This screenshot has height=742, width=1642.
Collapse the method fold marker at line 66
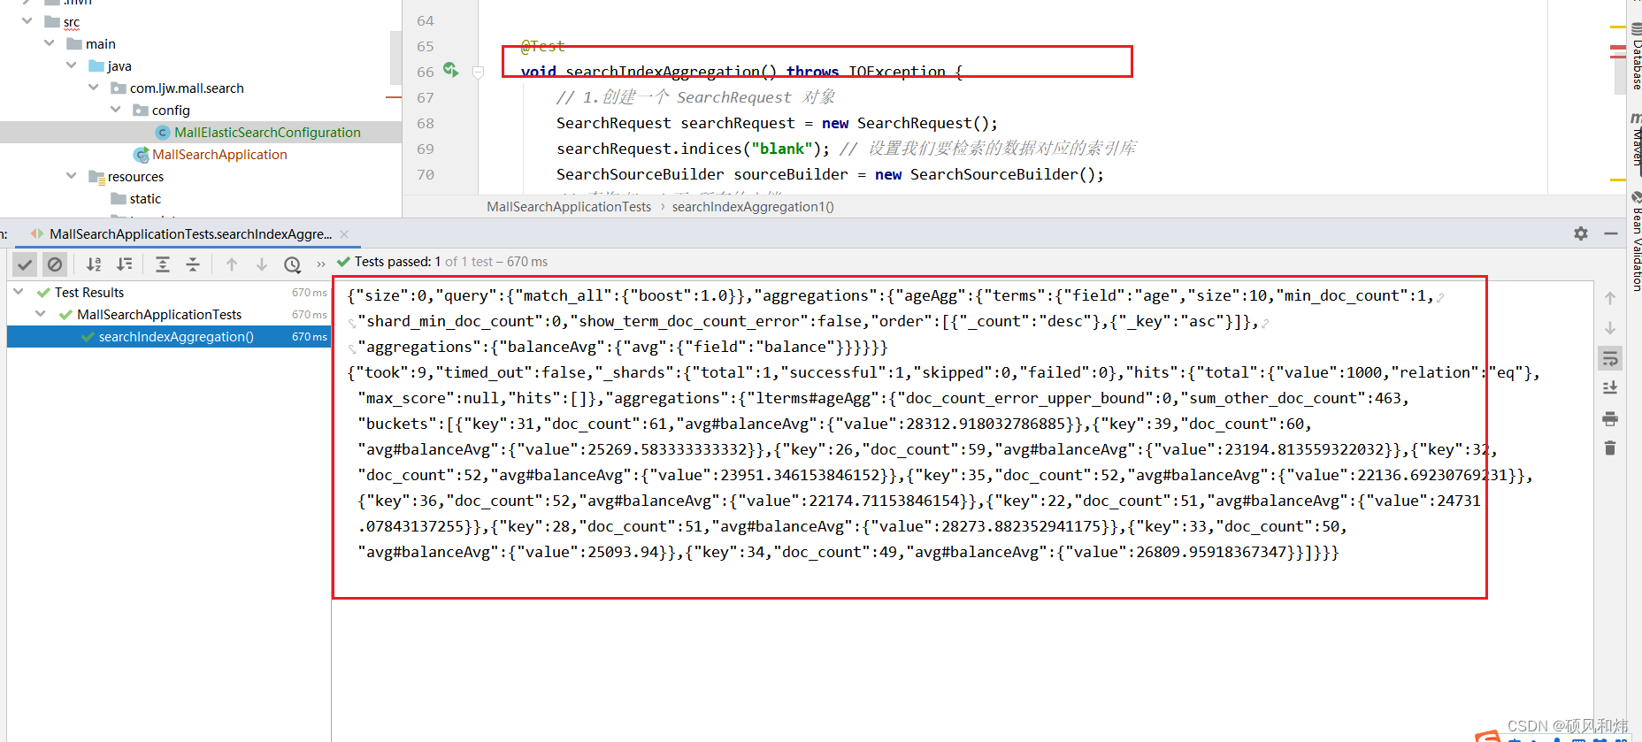479,73
